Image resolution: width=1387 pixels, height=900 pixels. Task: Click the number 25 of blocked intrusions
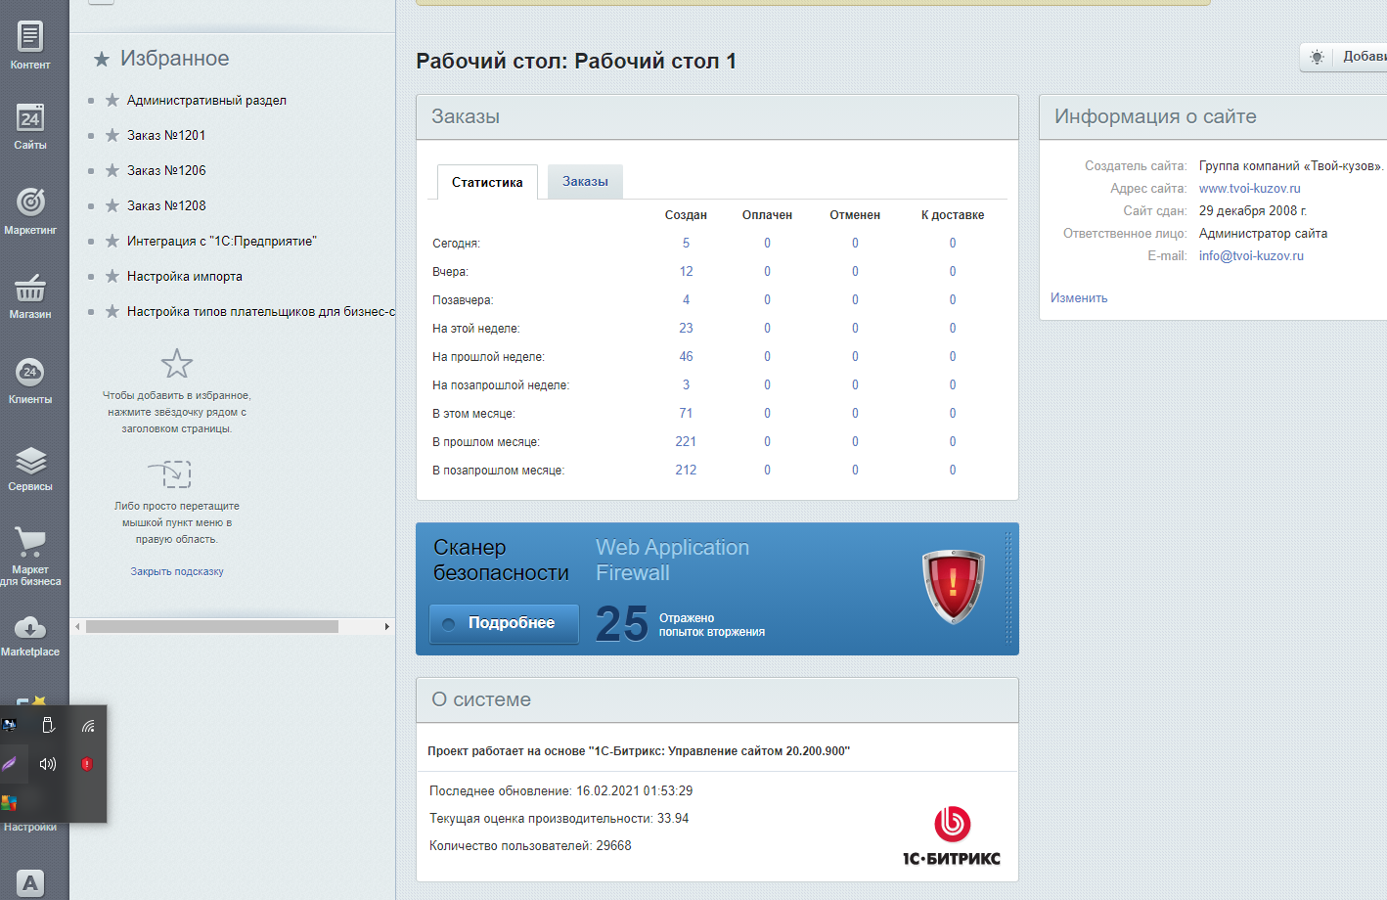621,623
